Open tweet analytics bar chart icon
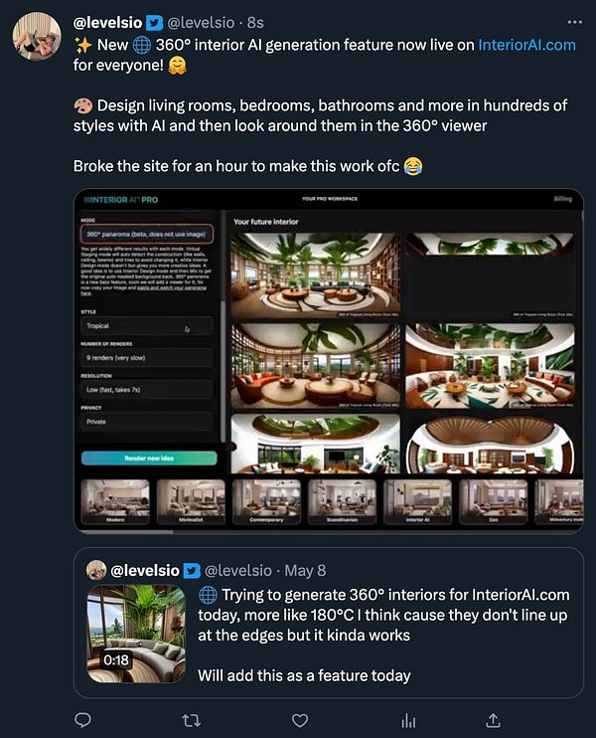 [x=408, y=720]
